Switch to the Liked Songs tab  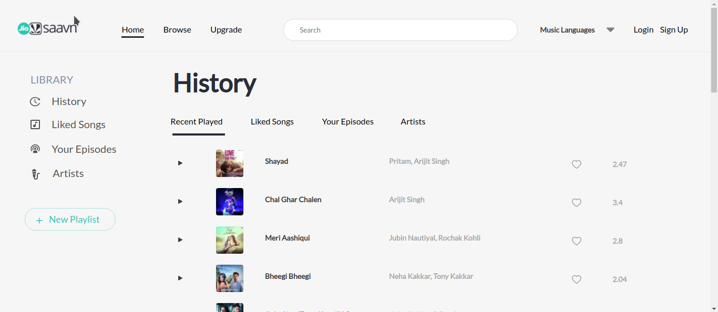coord(272,121)
